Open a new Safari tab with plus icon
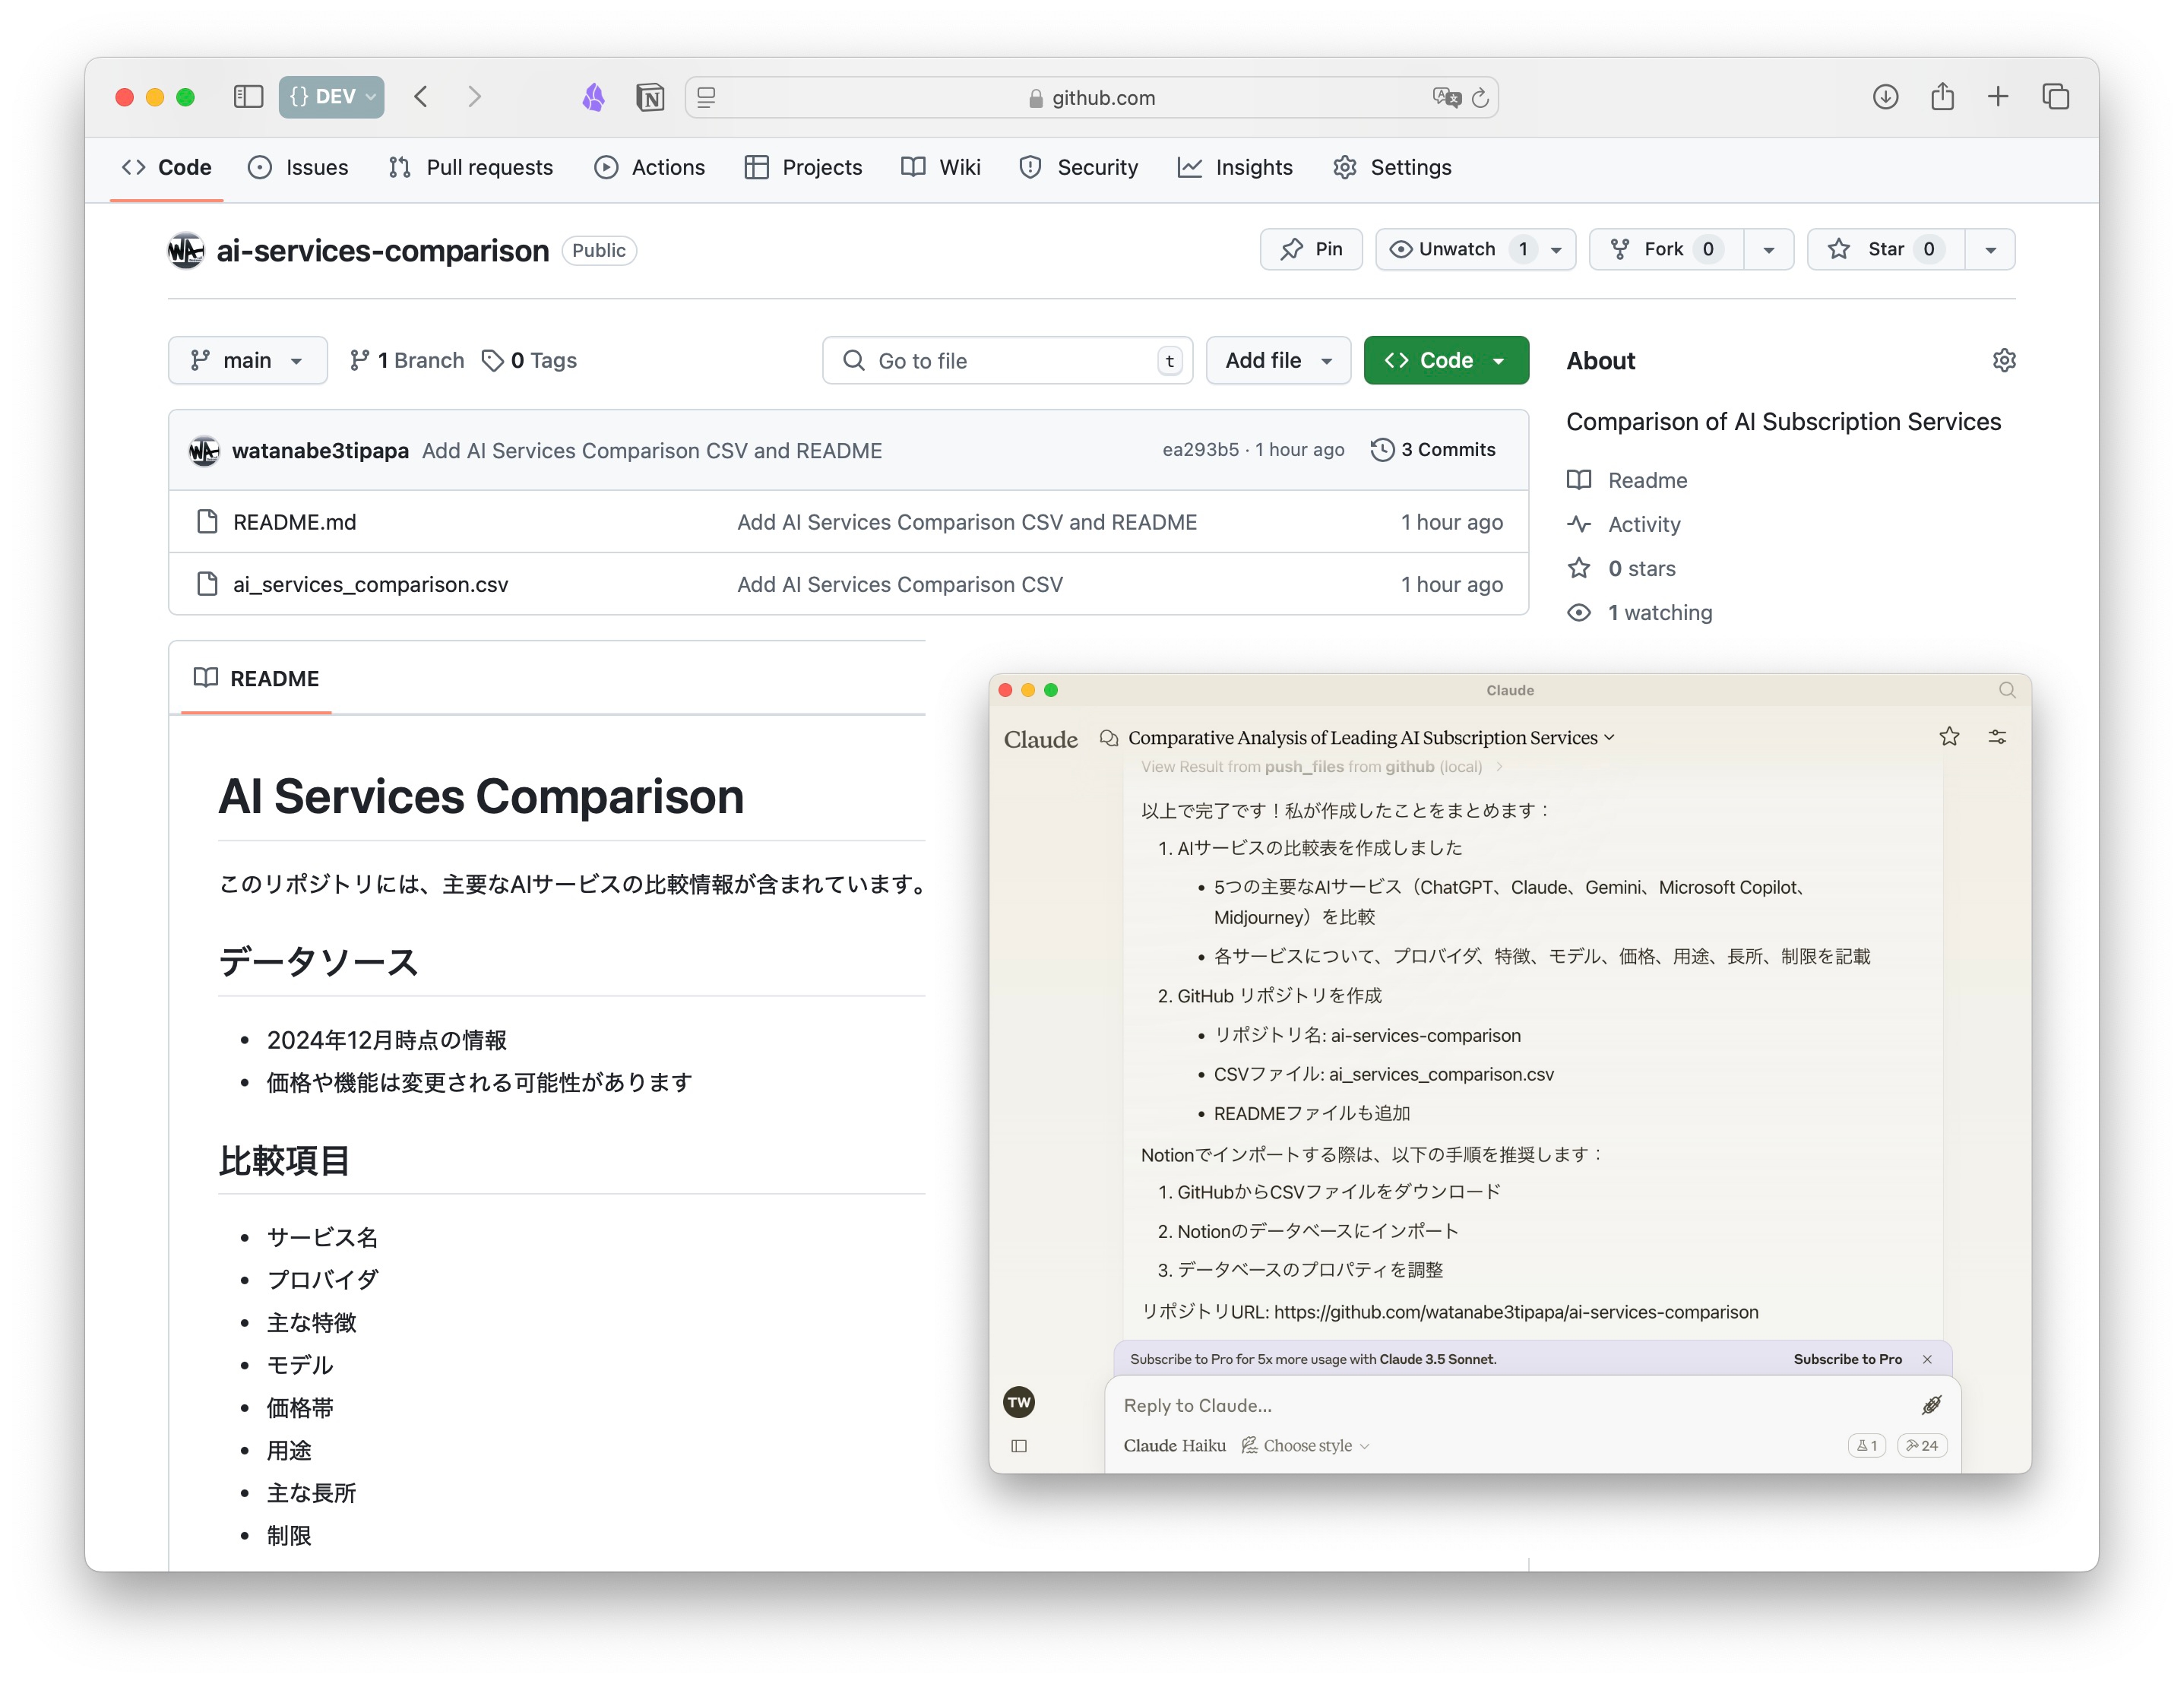Screen dimensions: 2184x1684 point(1998,97)
